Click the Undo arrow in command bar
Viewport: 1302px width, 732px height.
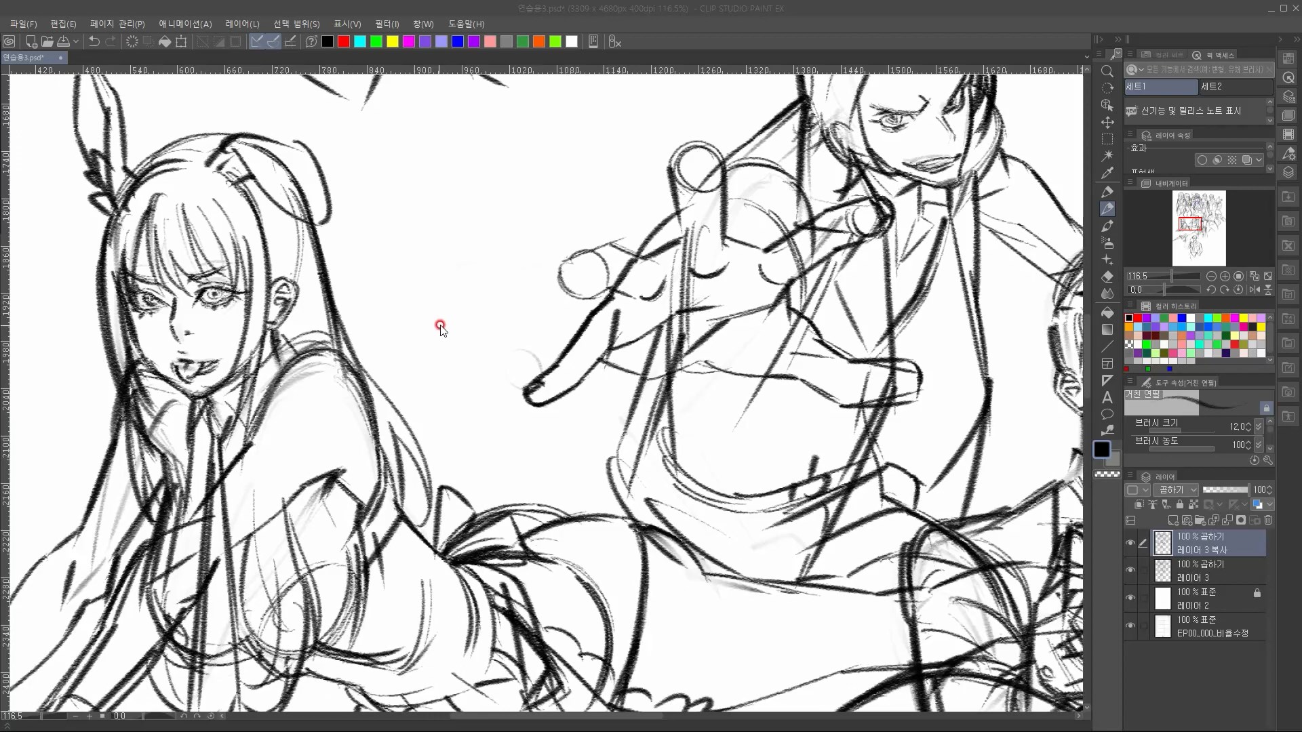pos(94,42)
